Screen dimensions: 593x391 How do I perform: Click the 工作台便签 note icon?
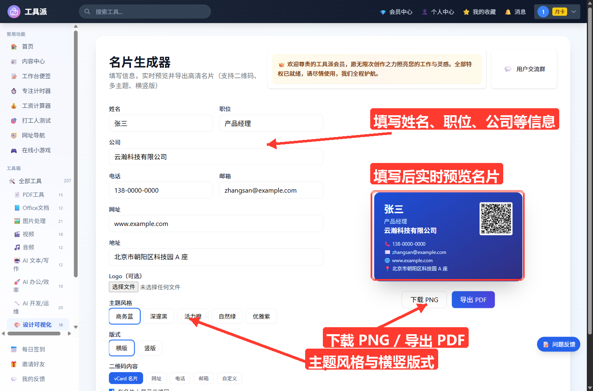click(14, 76)
